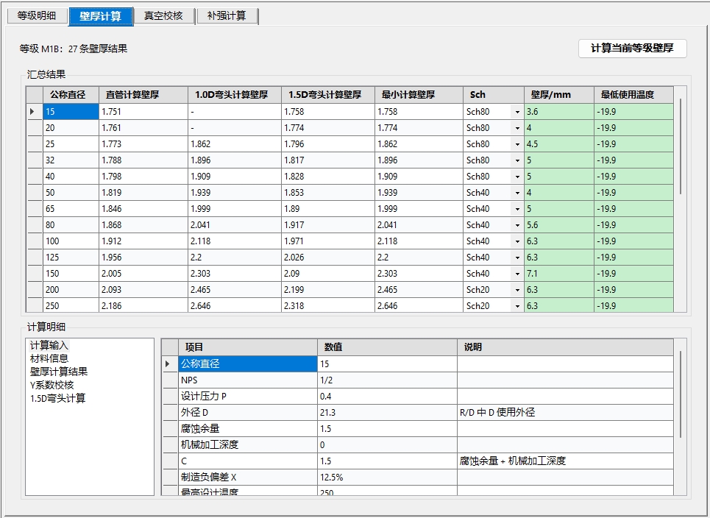Click wall thickness cell 3.6
Screen dimensions: 710x518
(559, 112)
